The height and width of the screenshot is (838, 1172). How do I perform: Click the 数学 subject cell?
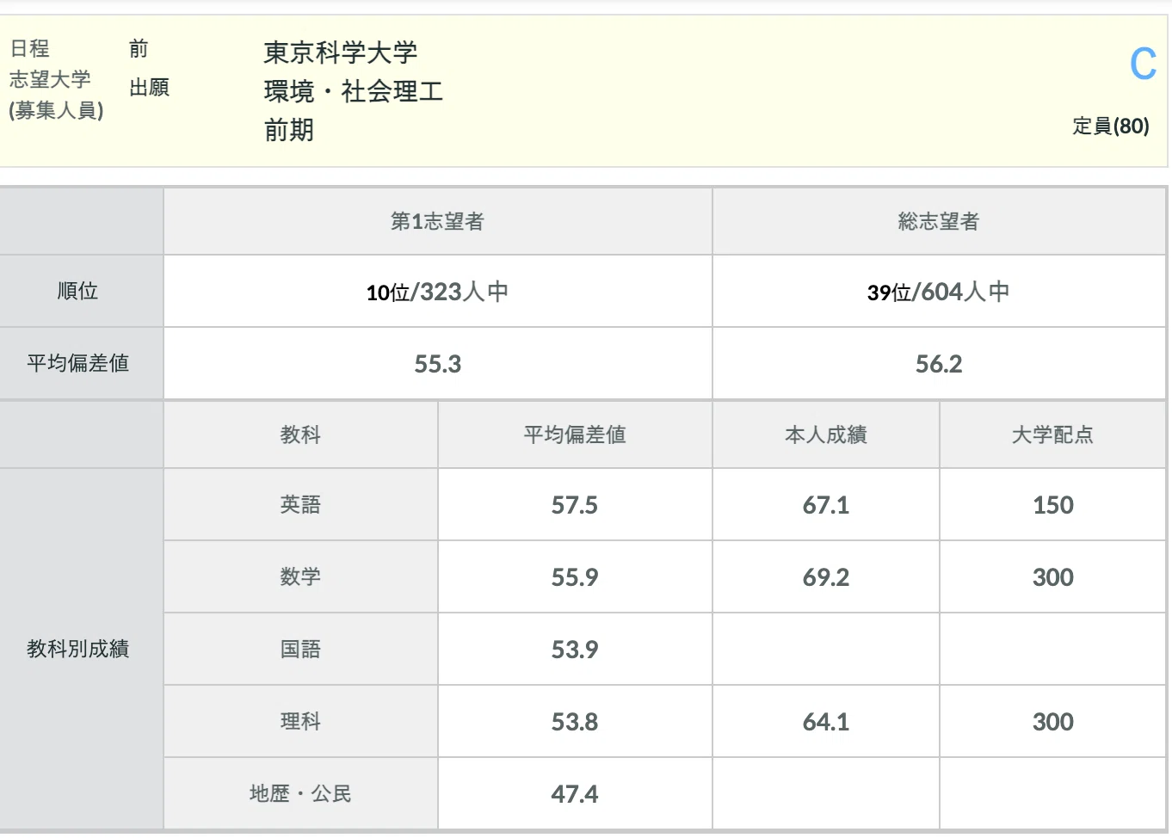(300, 576)
